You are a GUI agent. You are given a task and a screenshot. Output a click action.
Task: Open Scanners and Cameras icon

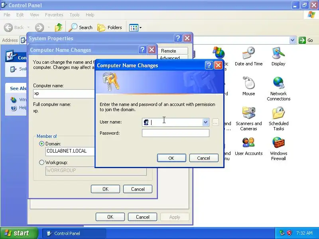click(248, 119)
